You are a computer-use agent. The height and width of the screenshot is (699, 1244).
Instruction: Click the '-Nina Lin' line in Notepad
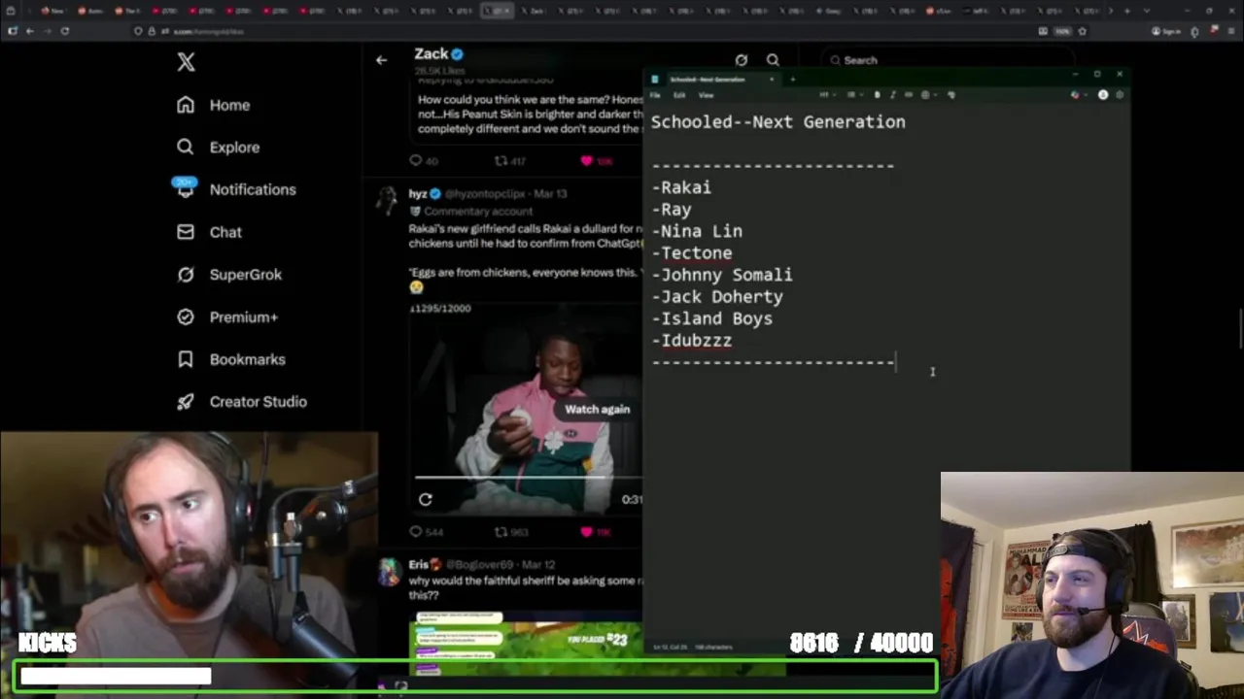pyautogui.click(x=697, y=231)
